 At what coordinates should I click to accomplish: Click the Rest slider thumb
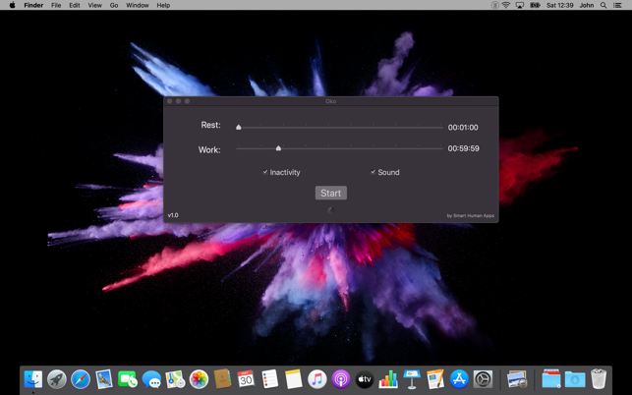[239, 127]
